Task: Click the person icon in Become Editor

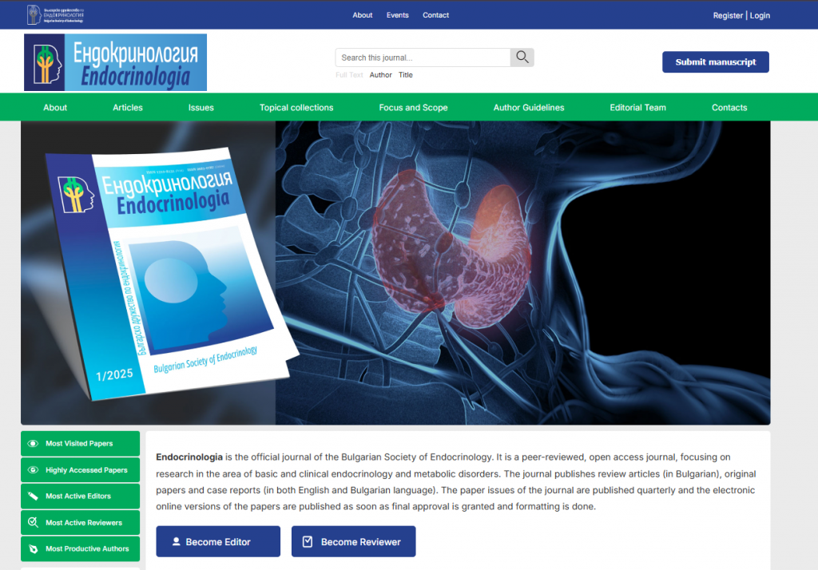Action: point(177,542)
